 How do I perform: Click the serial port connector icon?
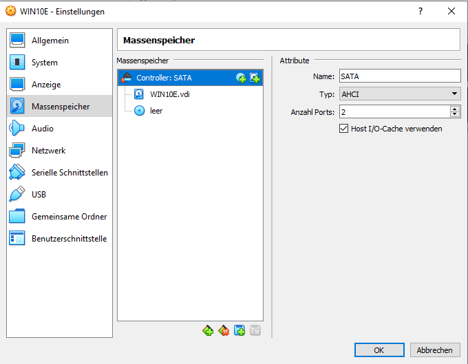pos(17,172)
